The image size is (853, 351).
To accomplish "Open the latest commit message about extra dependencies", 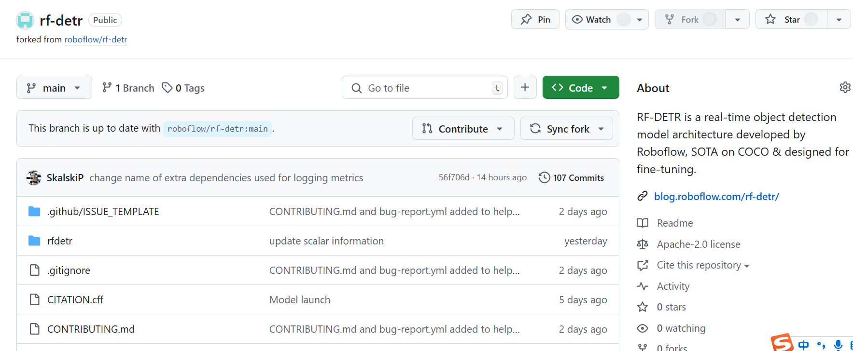I will pos(226,178).
